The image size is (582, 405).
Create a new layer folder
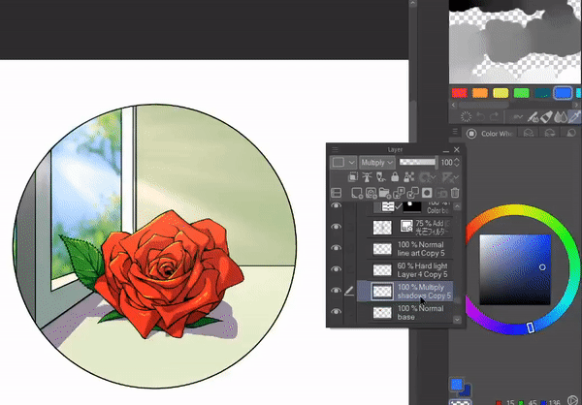(382, 192)
